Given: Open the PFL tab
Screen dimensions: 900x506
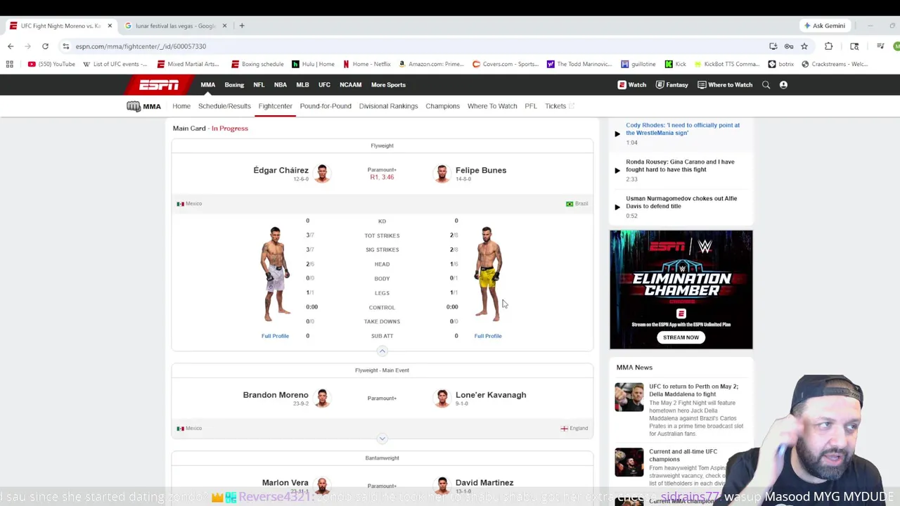Looking at the screenshot, I should click(x=531, y=106).
